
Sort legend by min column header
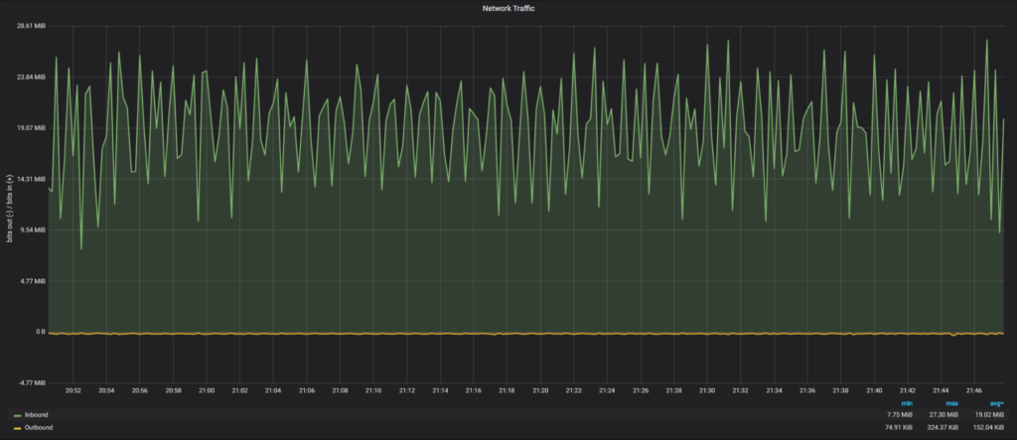coord(906,403)
